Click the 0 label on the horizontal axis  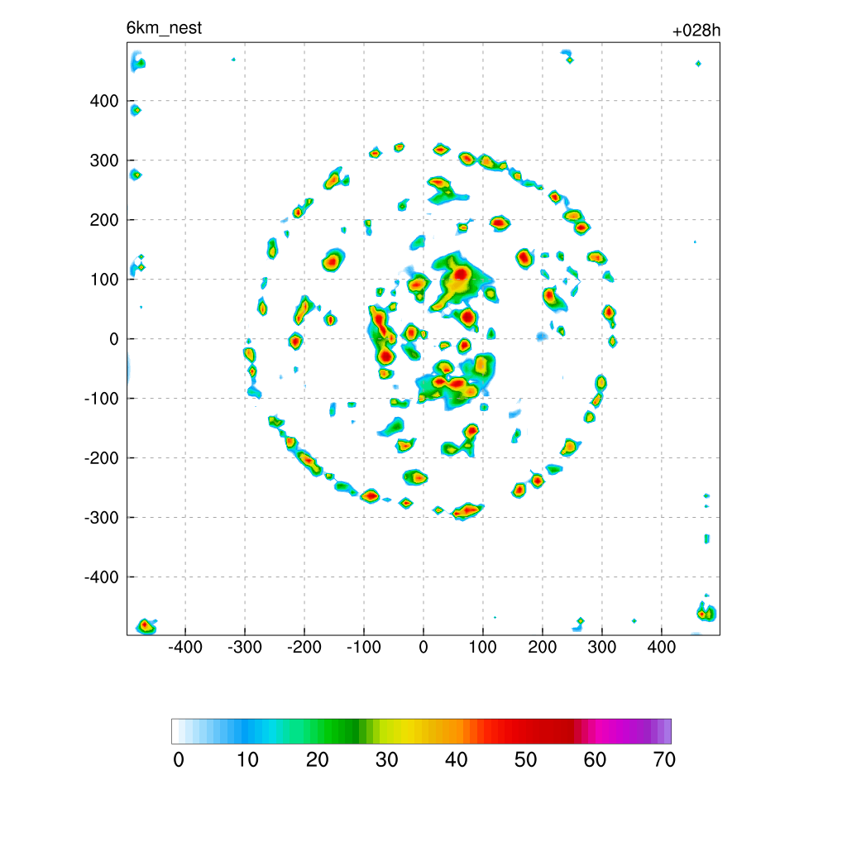point(423,647)
